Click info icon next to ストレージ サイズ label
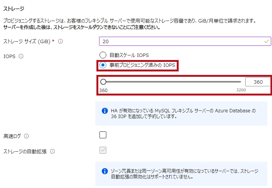 [x=60, y=41]
